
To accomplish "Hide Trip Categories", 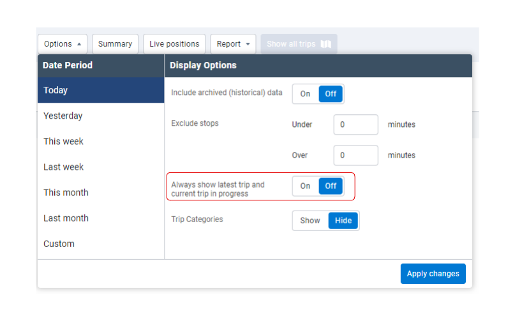I will [343, 220].
